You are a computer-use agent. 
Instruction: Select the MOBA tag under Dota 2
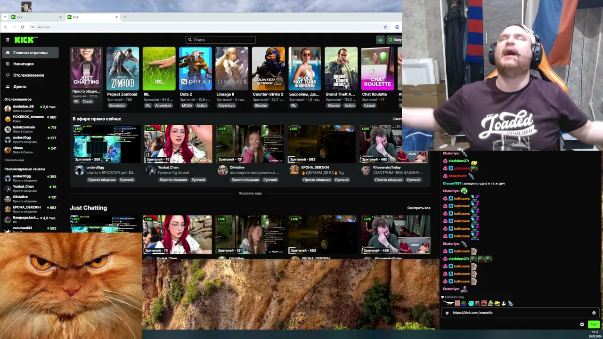coord(187,105)
